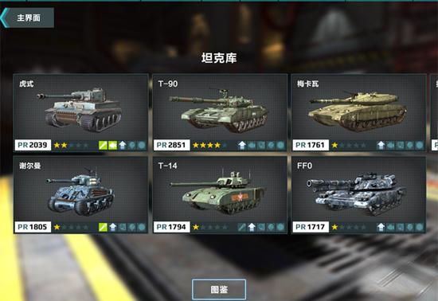Click the green cannon icon on 谢尔曼 card

coord(103,227)
